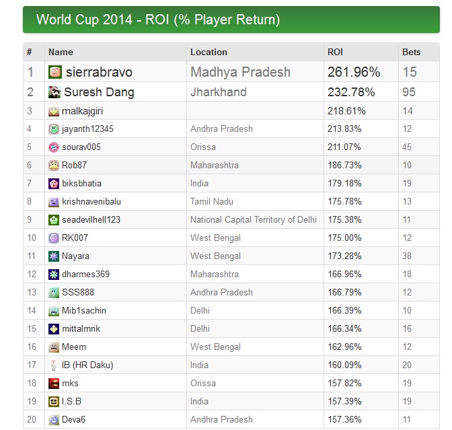
Task: Click the avatar next to malkajgiri
Action: click(54, 111)
